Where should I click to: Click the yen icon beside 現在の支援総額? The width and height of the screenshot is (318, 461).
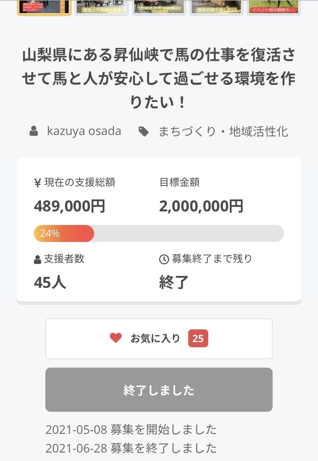(x=38, y=183)
